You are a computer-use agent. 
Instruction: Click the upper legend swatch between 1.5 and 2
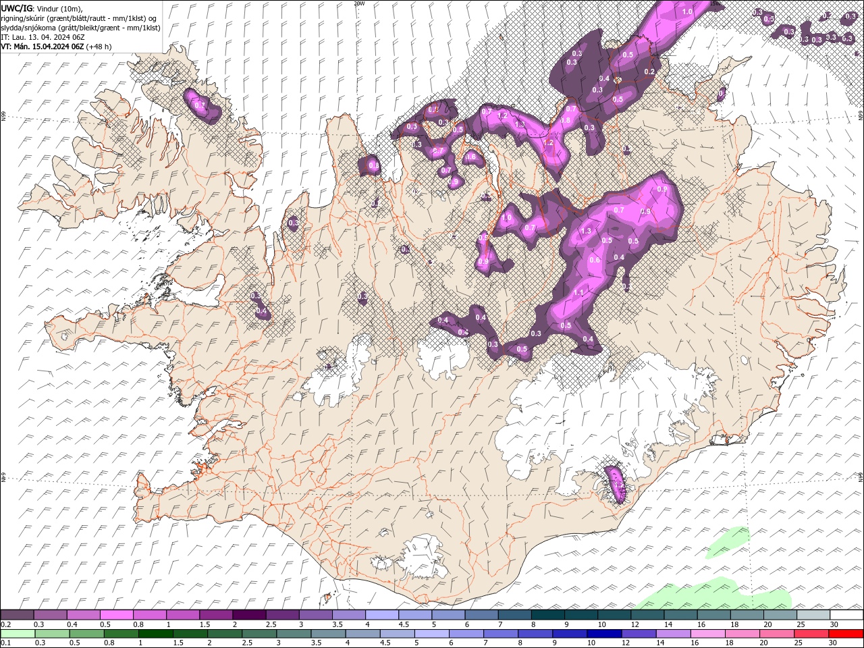(216, 615)
